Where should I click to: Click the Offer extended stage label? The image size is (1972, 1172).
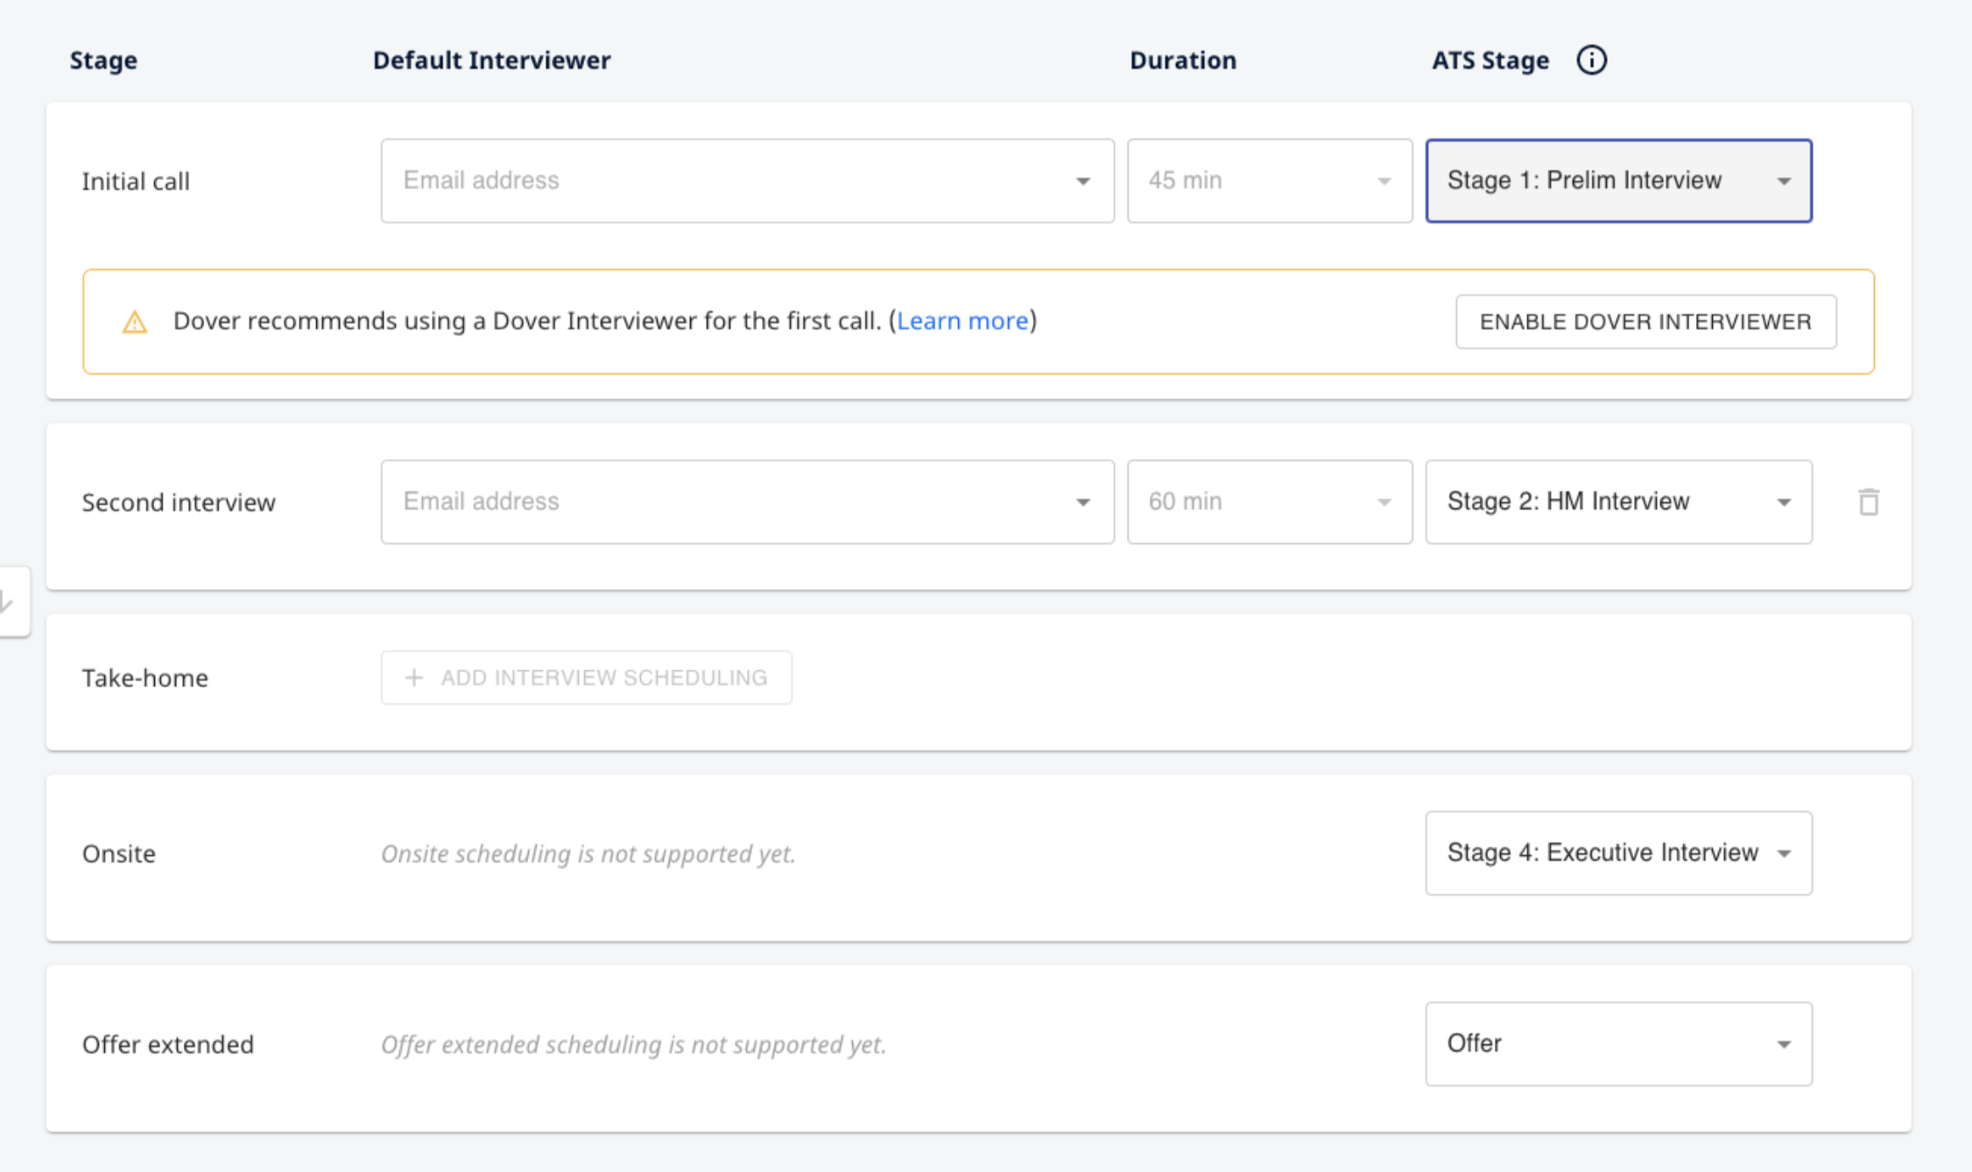click(x=168, y=1045)
